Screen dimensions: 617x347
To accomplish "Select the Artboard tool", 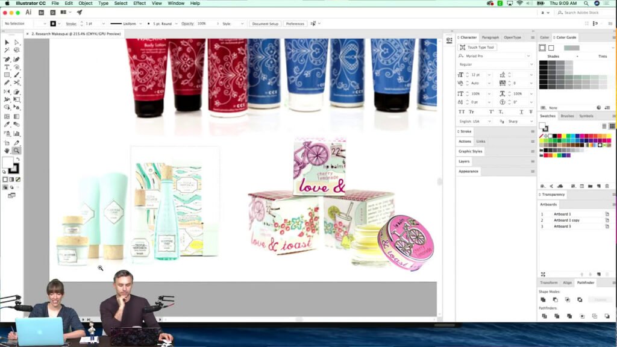I will coord(7,143).
